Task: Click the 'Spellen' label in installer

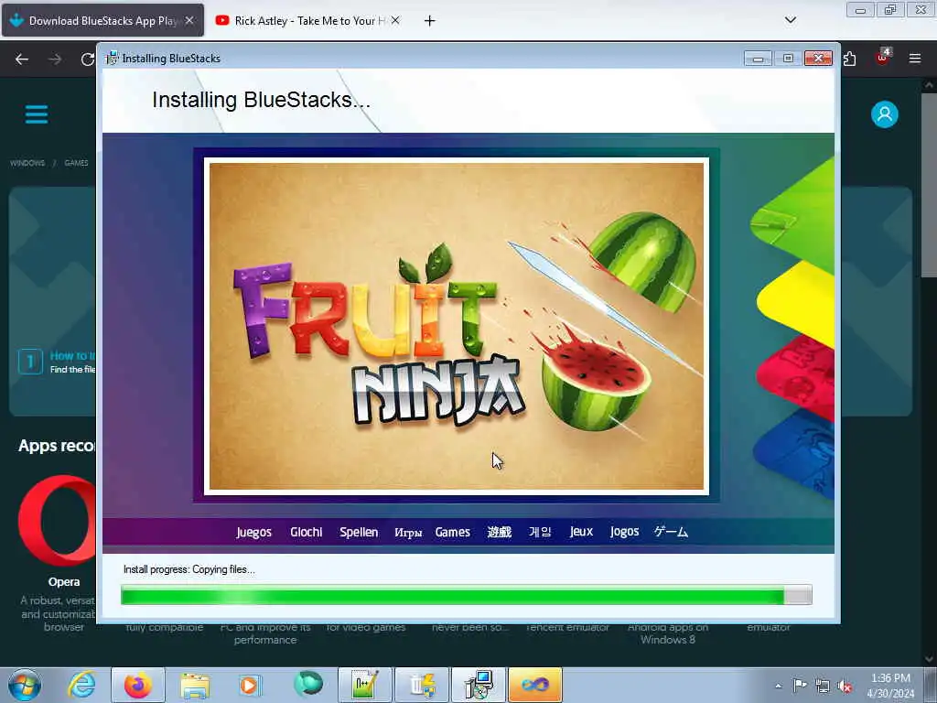Action: 359,532
